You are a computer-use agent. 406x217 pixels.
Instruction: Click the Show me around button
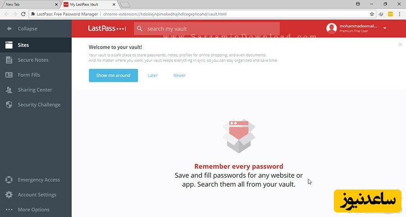point(113,76)
